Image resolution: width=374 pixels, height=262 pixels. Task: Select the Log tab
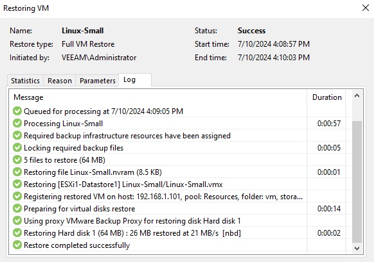tap(135, 79)
